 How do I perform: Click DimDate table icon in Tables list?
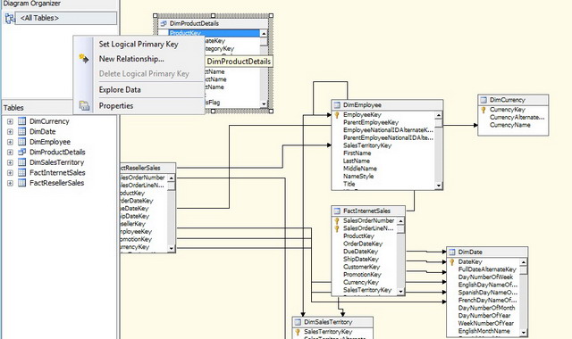(21, 131)
